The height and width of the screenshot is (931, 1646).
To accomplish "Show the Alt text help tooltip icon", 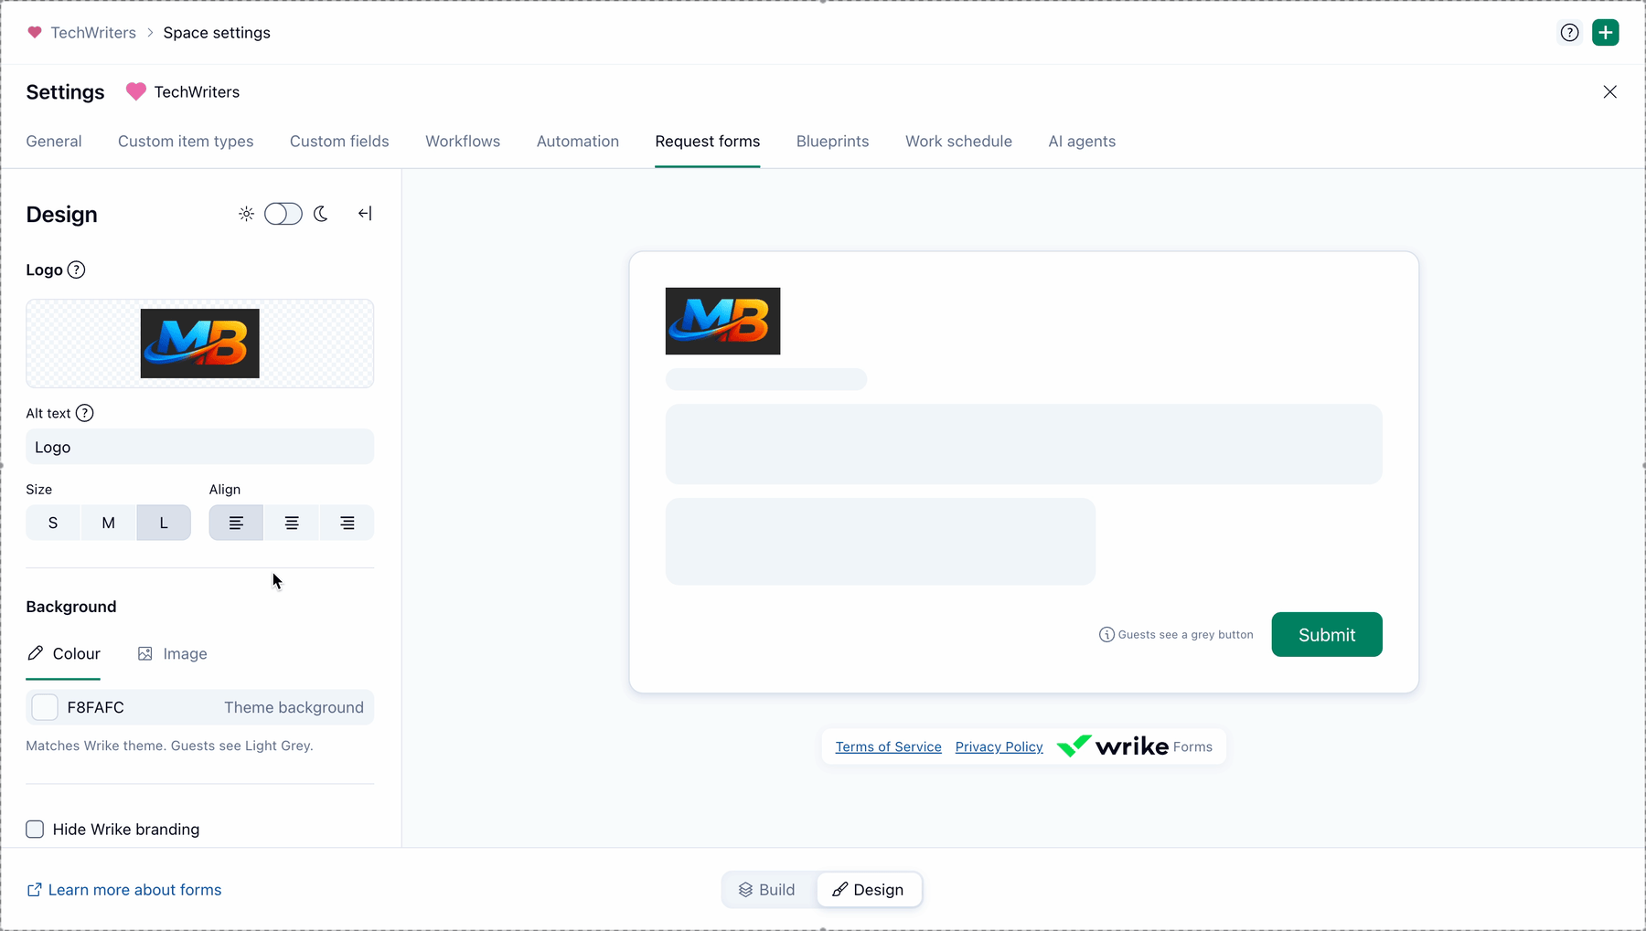I will coord(84,413).
